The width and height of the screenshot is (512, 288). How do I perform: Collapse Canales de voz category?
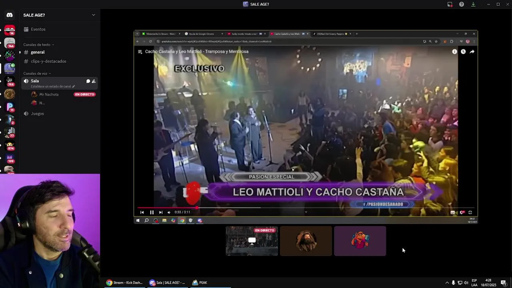tap(37, 74)
